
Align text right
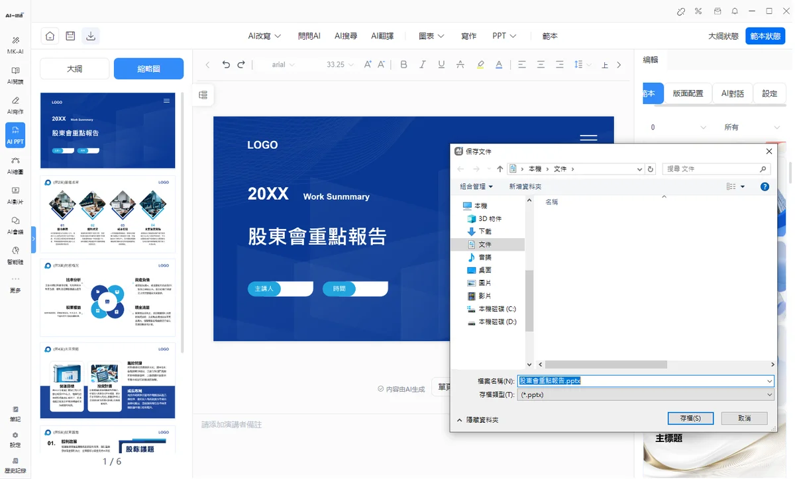[x=560, y=64]
